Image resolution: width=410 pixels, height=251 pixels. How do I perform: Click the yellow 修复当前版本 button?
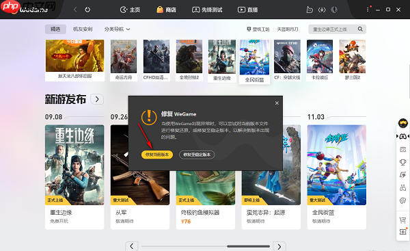pyautogui.click(x=157, y=155)
